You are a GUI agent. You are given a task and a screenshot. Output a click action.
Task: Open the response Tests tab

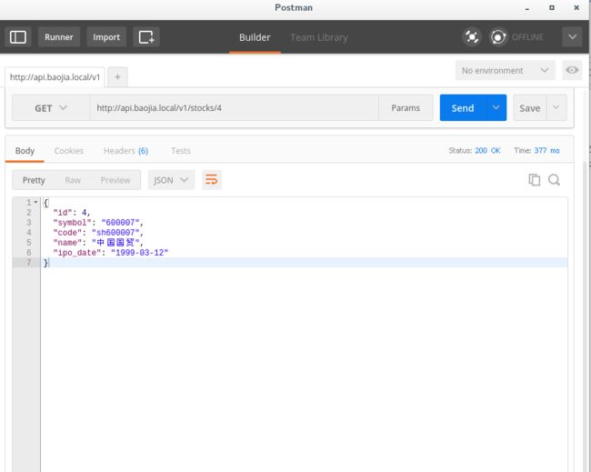coord(181,150)
